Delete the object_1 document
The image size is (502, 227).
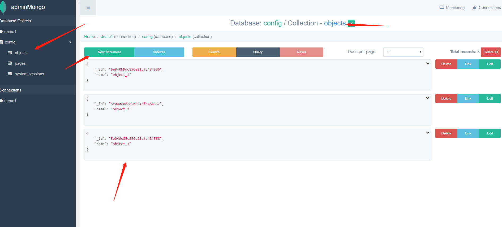pyautogui.click(x=446, y=64)
